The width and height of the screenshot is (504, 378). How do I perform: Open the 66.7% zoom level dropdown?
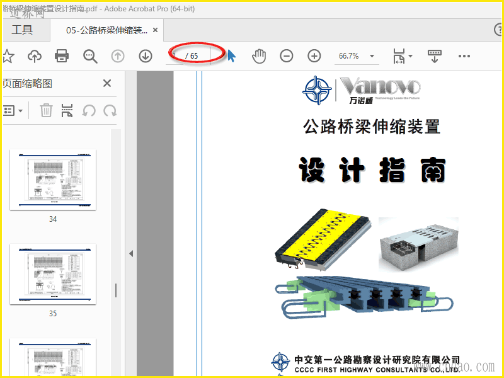point(357,56)
